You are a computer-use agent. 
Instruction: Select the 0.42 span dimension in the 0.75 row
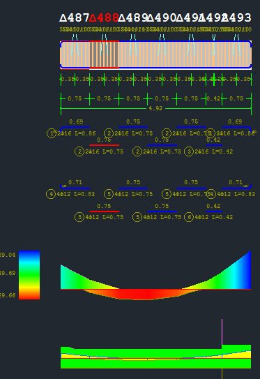click(x=213, y=98)
